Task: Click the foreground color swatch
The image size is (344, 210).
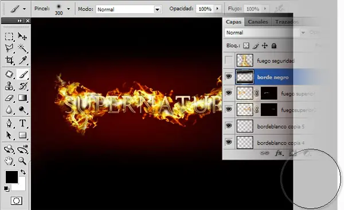Action: (11, 177)
